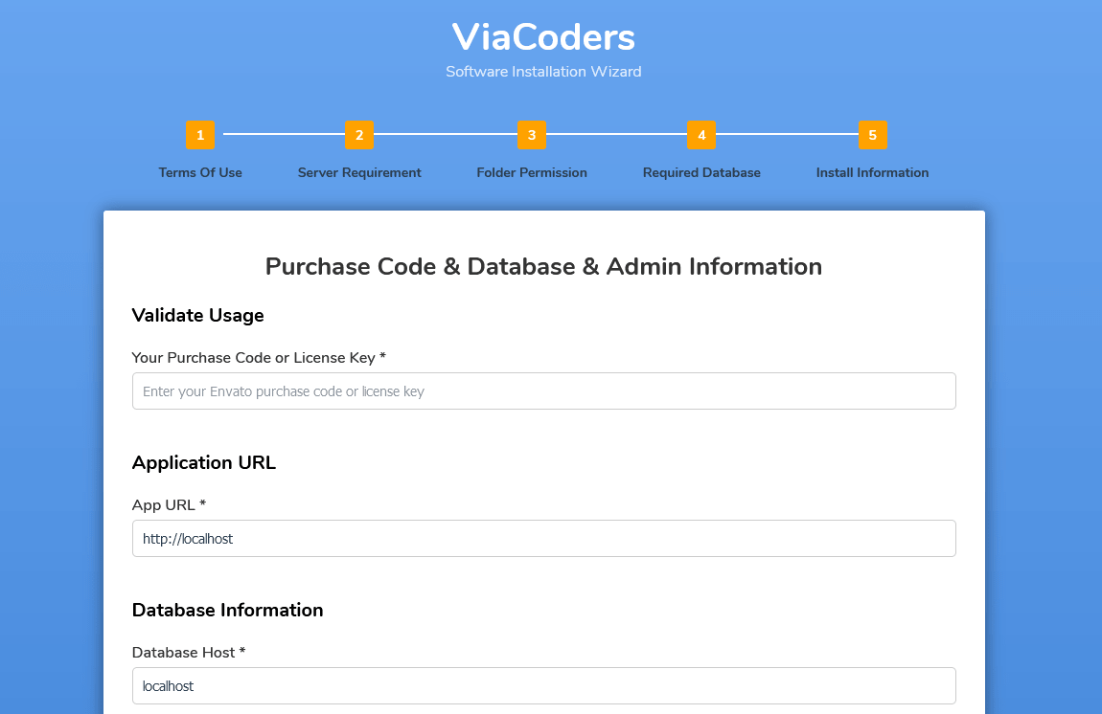Click into the Database Host input field
The height and width of the screenshot is (714, 1102).
click(543, 686)
